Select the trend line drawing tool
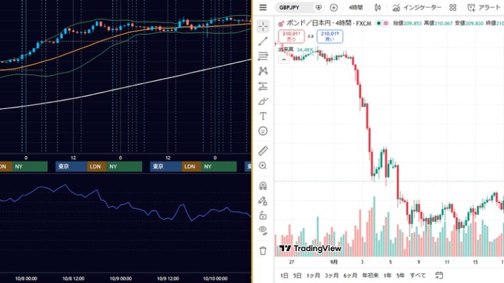Image resolution: width=504 pixels, height=283 pixels. [x=263, y=41]
